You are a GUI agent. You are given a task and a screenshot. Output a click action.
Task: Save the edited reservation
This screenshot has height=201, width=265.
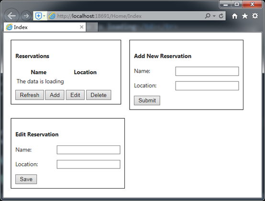click(26, 179)
